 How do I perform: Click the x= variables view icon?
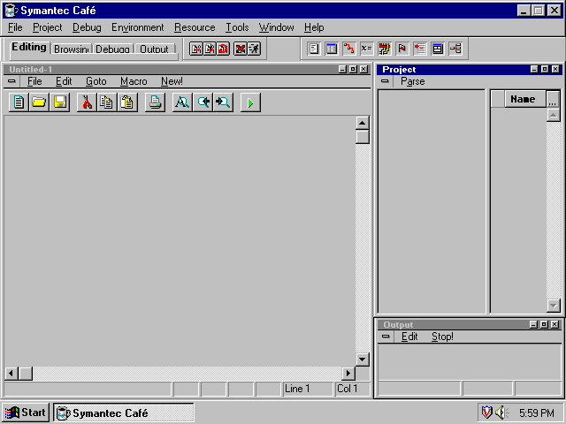[367, 49]
